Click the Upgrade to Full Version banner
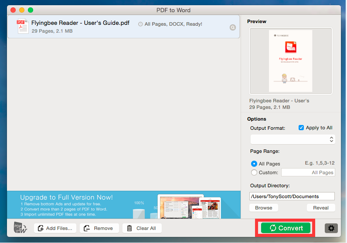Image resolution: width=347 pixels, height=243 pixels. [x=124, y=205]
